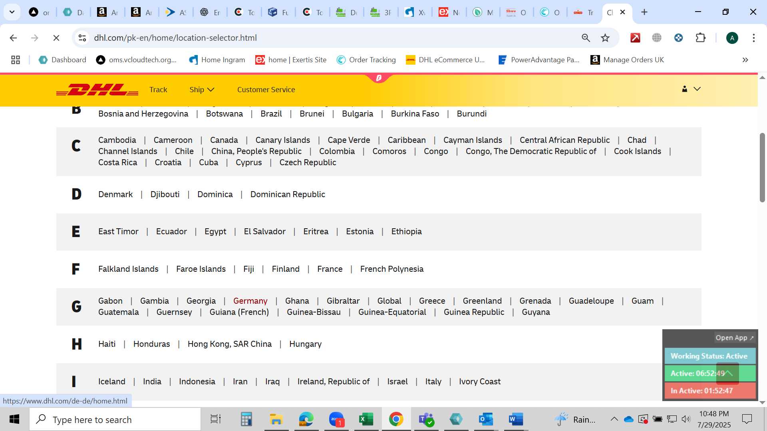The image size is (767, 431).
Task: Open Word from taskbar
Action: [516, 419]
